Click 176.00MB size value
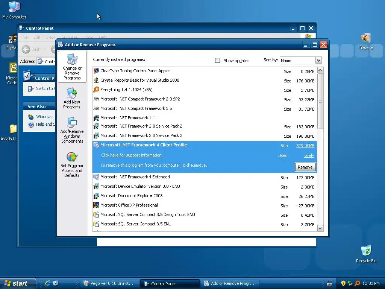This screenshot has height=289, width=385. pos(305,81)
